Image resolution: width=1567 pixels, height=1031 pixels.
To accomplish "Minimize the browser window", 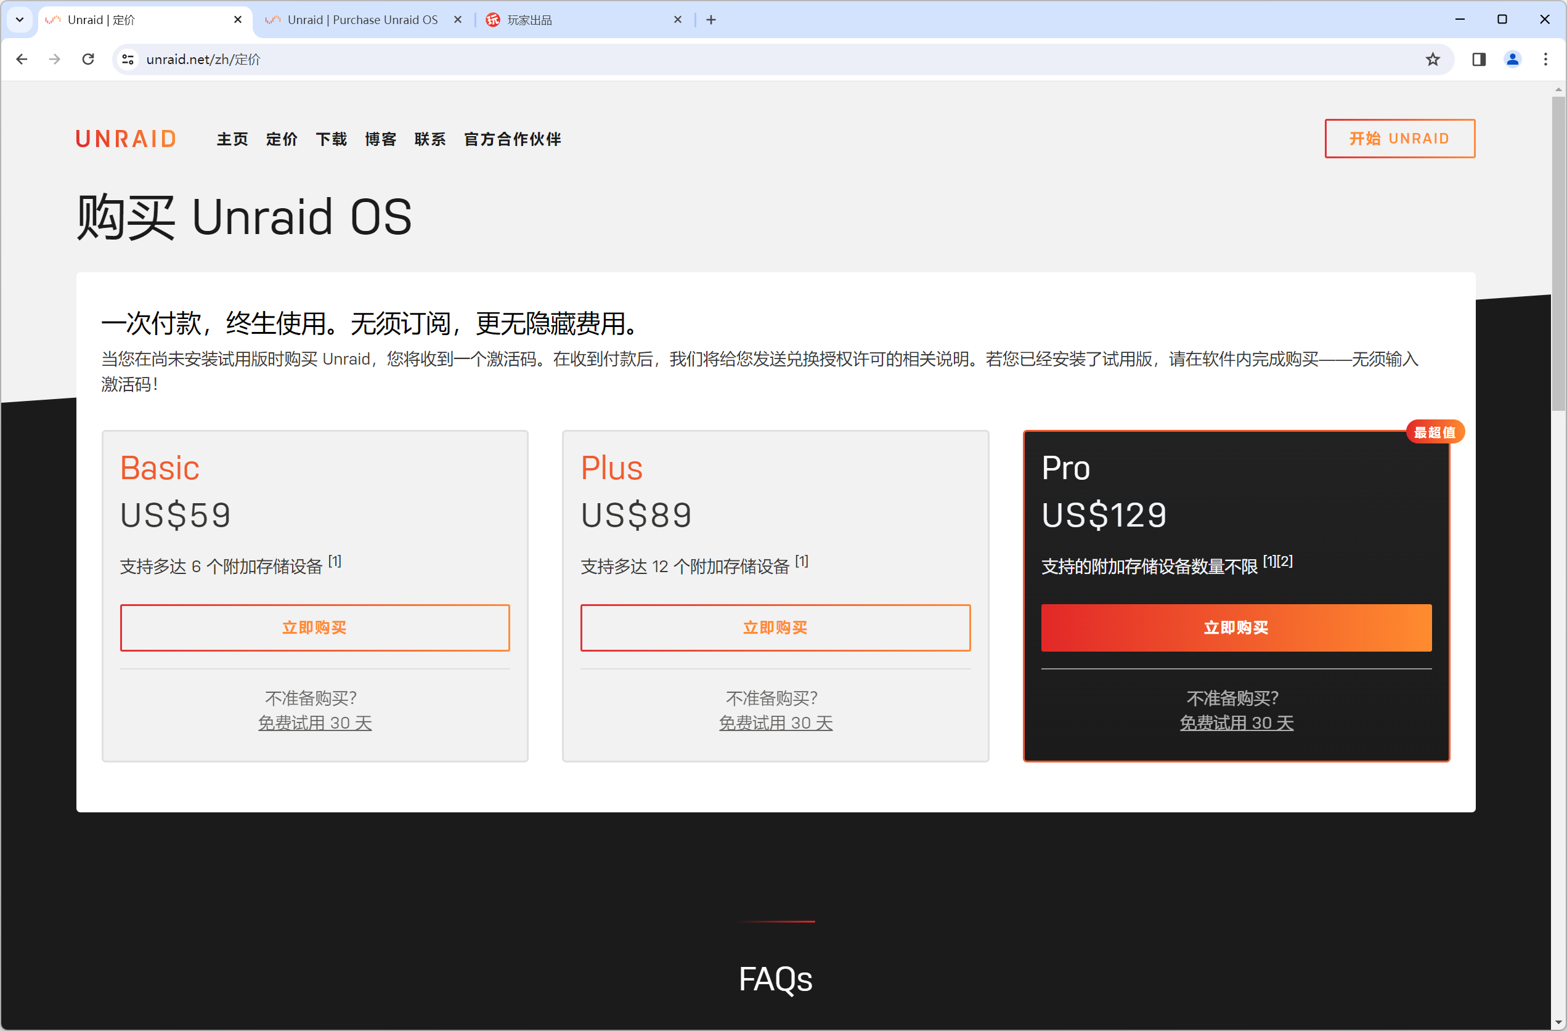I will pyautogui.click(x=1460, y=20).
